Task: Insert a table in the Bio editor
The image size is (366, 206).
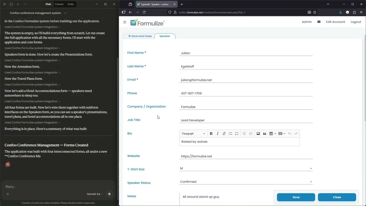Action: click(x=271, y=134)
